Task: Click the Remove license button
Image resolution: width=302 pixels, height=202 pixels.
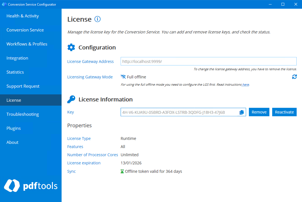Action: pos(259,112)
